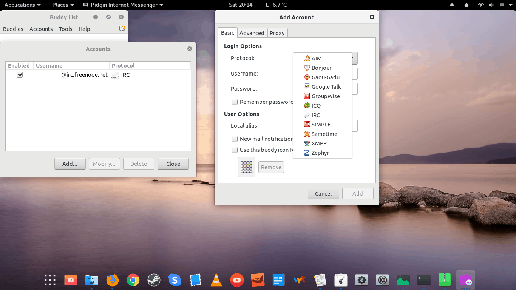Open Steam from the dock

[154, 280]
